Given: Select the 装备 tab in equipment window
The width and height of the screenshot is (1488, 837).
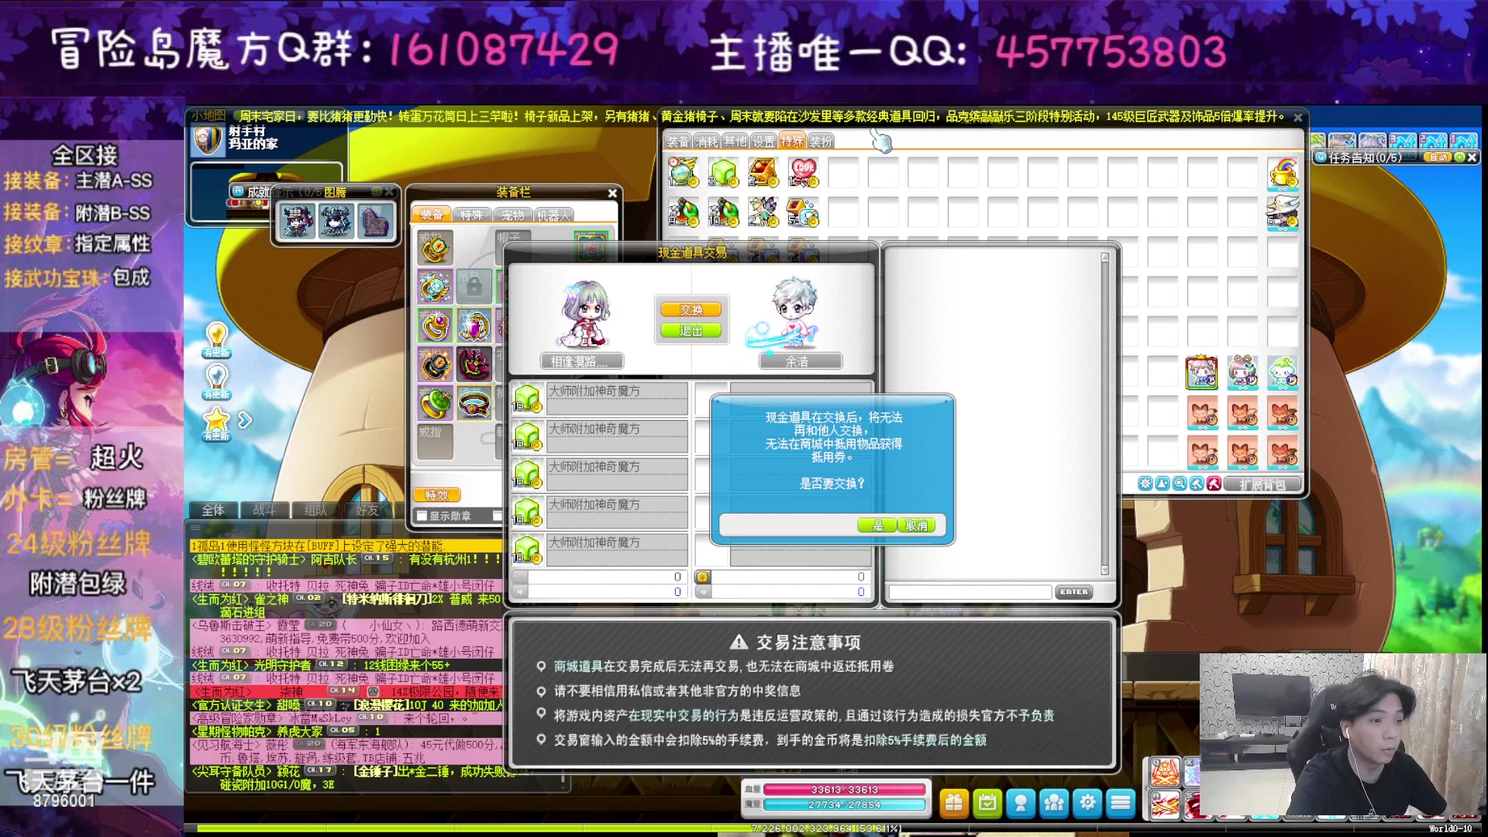Looking at the screenshot, I should (x=432, y=215).
